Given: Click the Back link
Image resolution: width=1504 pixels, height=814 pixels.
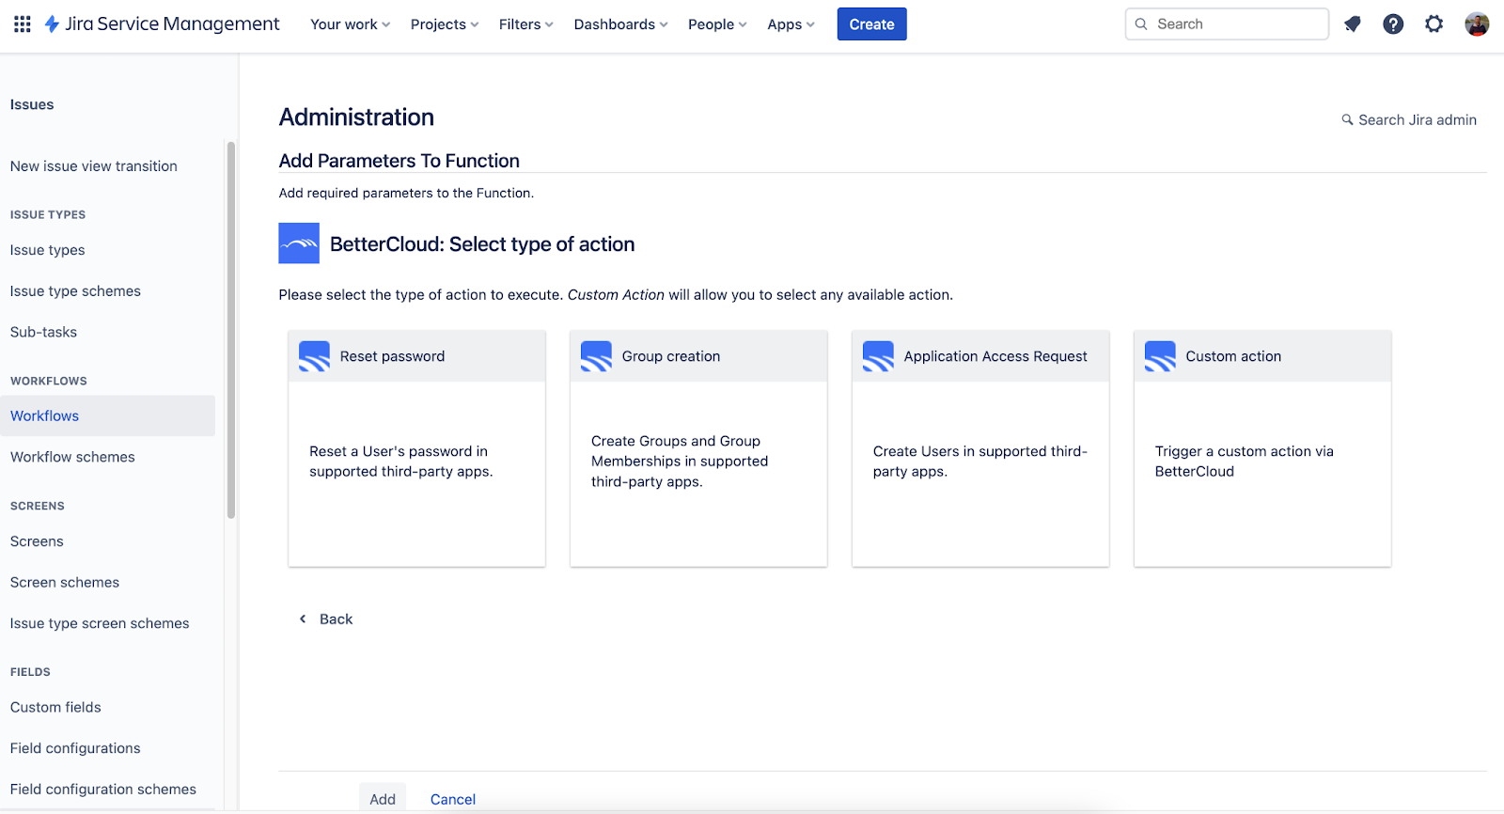Looking at the screenshot, I should 337,618.
